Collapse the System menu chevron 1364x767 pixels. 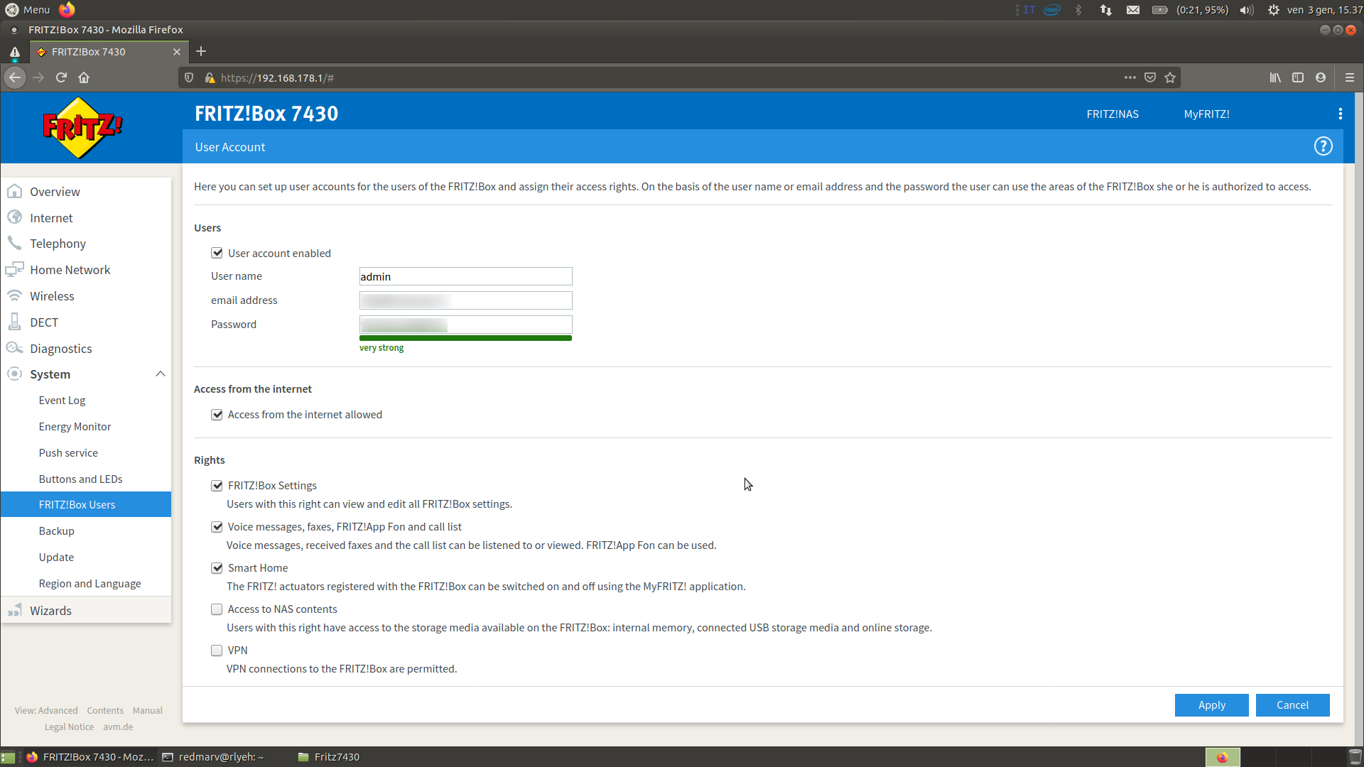tap(161, 374)
